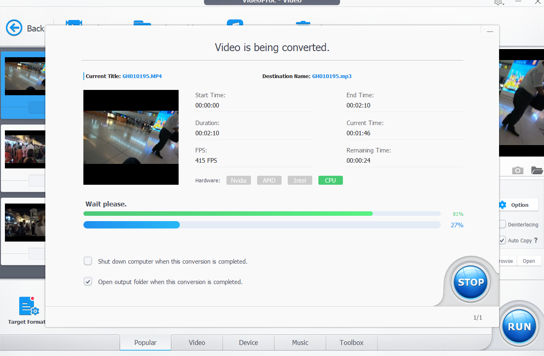Click the 415 FPS value
The width and height of the screenshot is (544, 356).
(206, 161)
